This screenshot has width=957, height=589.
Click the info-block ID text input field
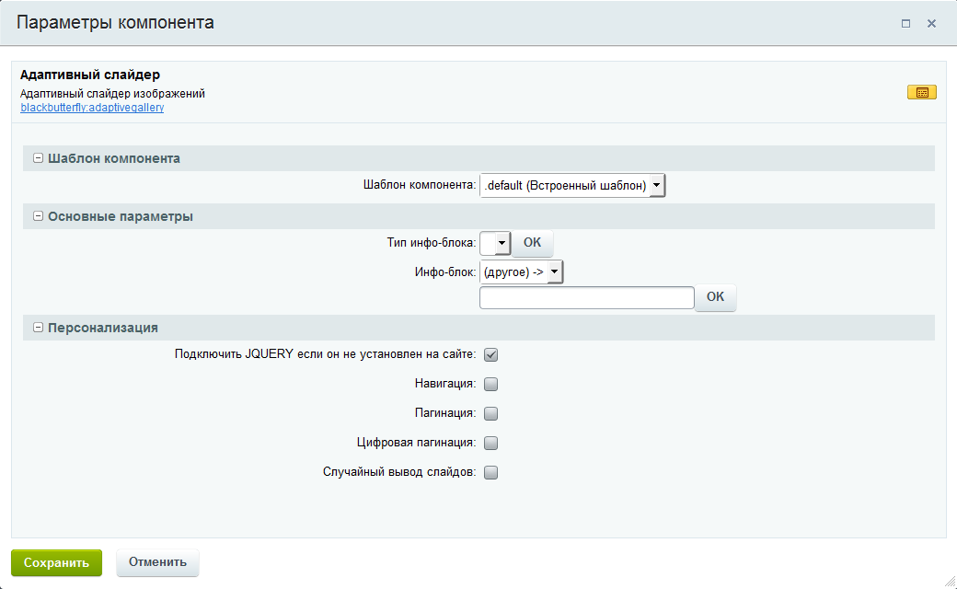[586, 297]
